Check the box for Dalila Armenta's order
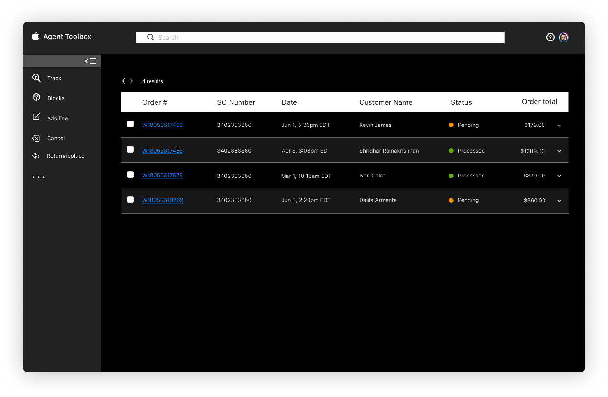Image resolution: width=608 pixels, height=397 pixels. tap(130, 199)
